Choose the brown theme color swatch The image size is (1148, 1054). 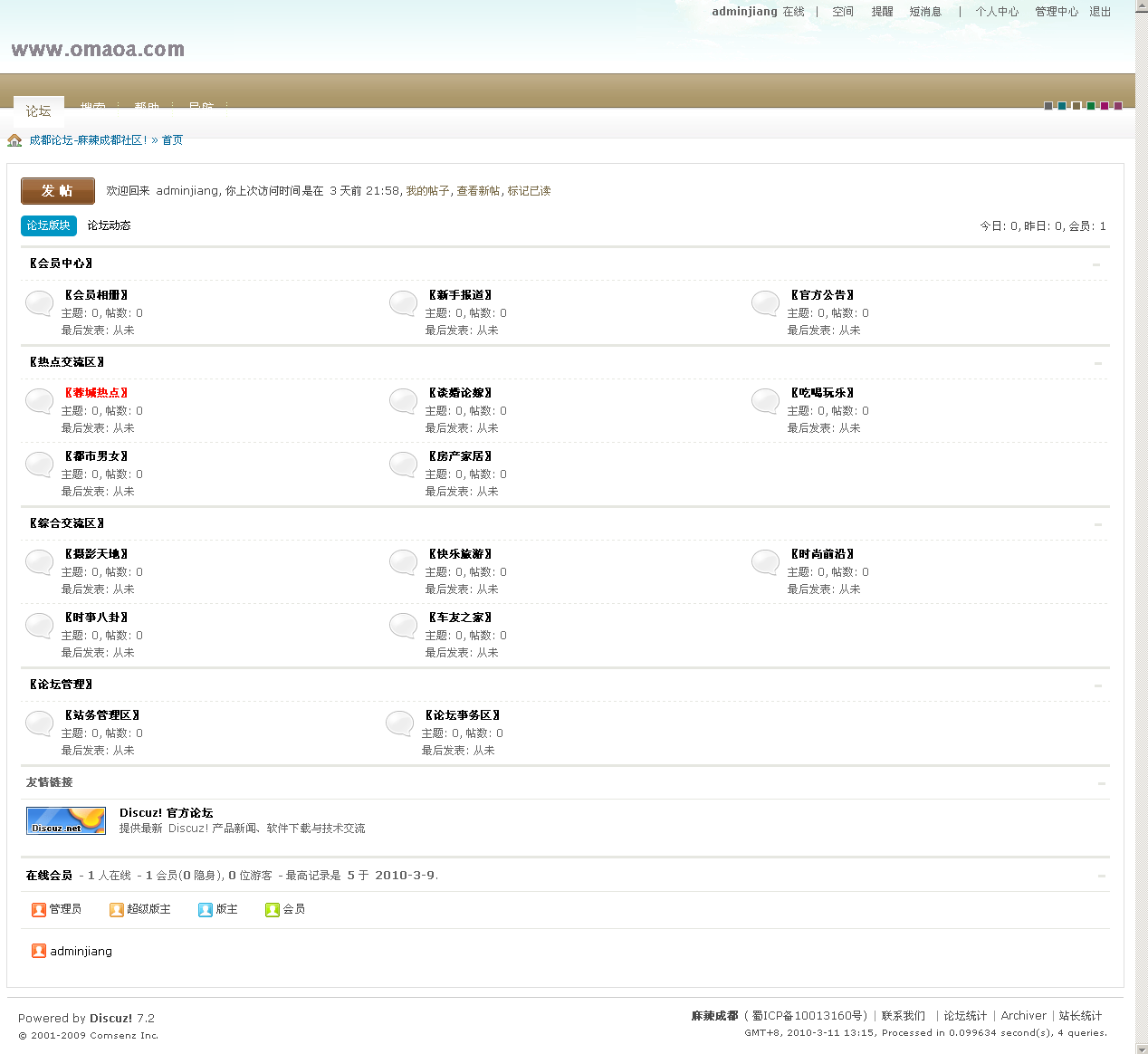(x=1076, y=106)
